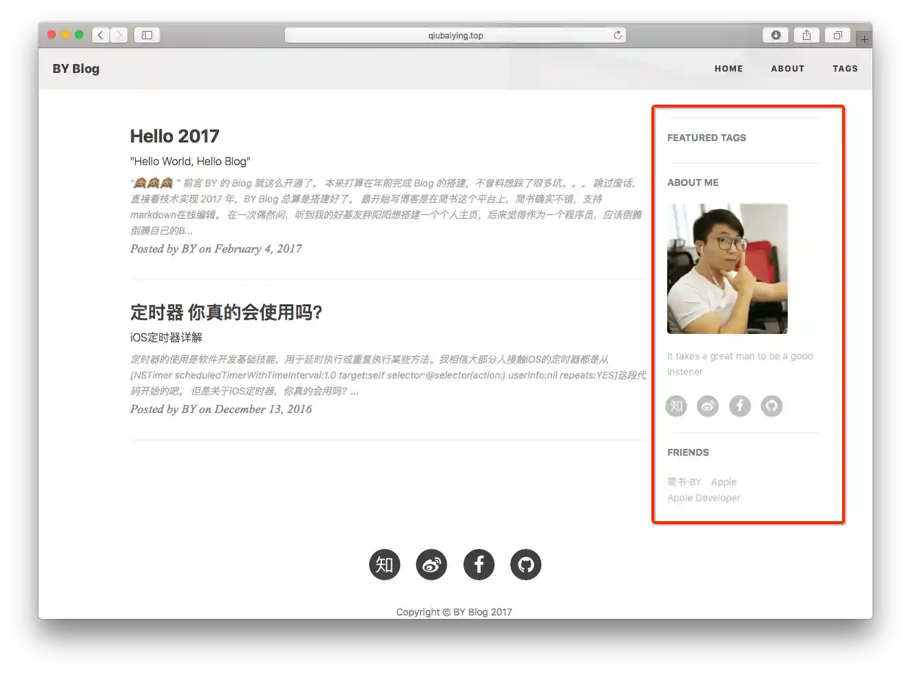Open the ABOUT navigation item
Screen dimensions: 911x674
tap(788, 69)
